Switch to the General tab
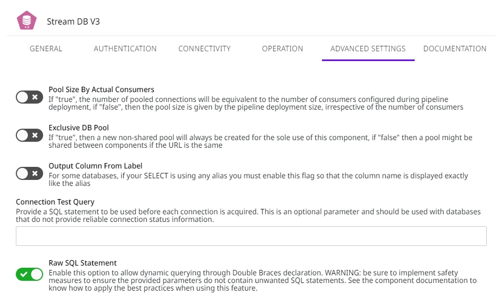The width and height of the screenshot is (502, 307). tap(46, 49)
